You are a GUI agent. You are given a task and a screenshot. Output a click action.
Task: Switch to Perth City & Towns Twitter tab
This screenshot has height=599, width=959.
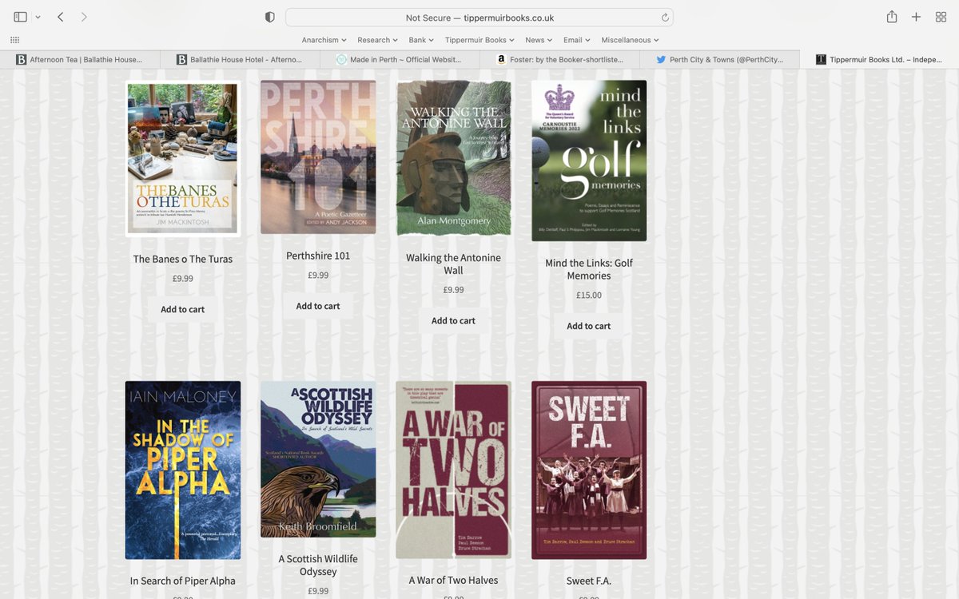point(719,60)
